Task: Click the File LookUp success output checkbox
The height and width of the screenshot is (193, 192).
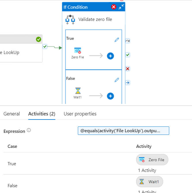Action: [45, 47]
